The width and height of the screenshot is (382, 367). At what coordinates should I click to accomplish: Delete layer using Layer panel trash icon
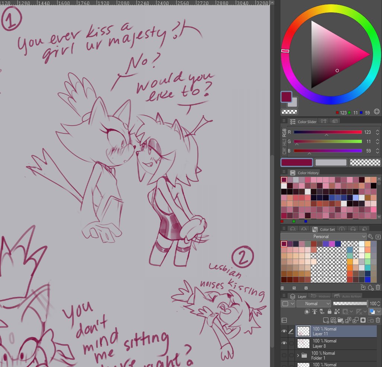click(x=378, y=320)
